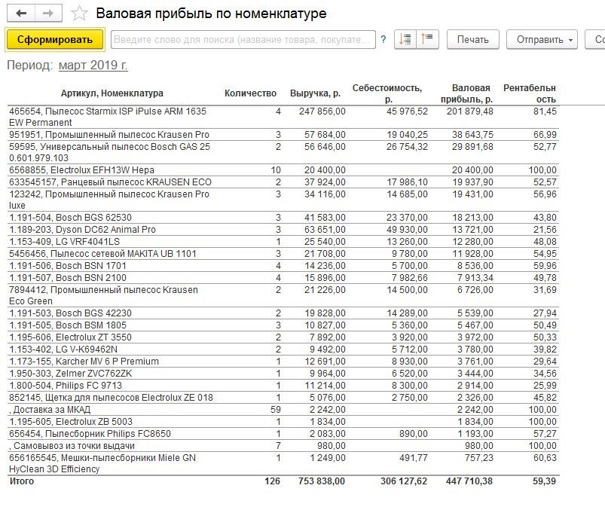The width and height of the screenshot is (605, 525).
Task: Add report to favorites with star icon
Action: point(79,14)
